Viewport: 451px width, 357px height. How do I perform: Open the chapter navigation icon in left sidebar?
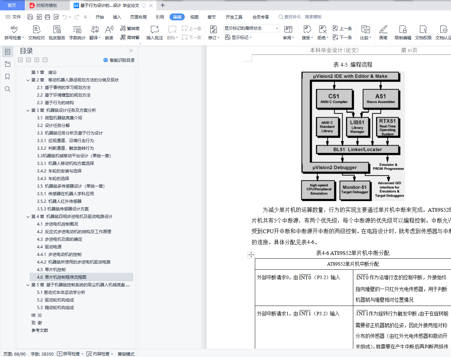[8, 64]
